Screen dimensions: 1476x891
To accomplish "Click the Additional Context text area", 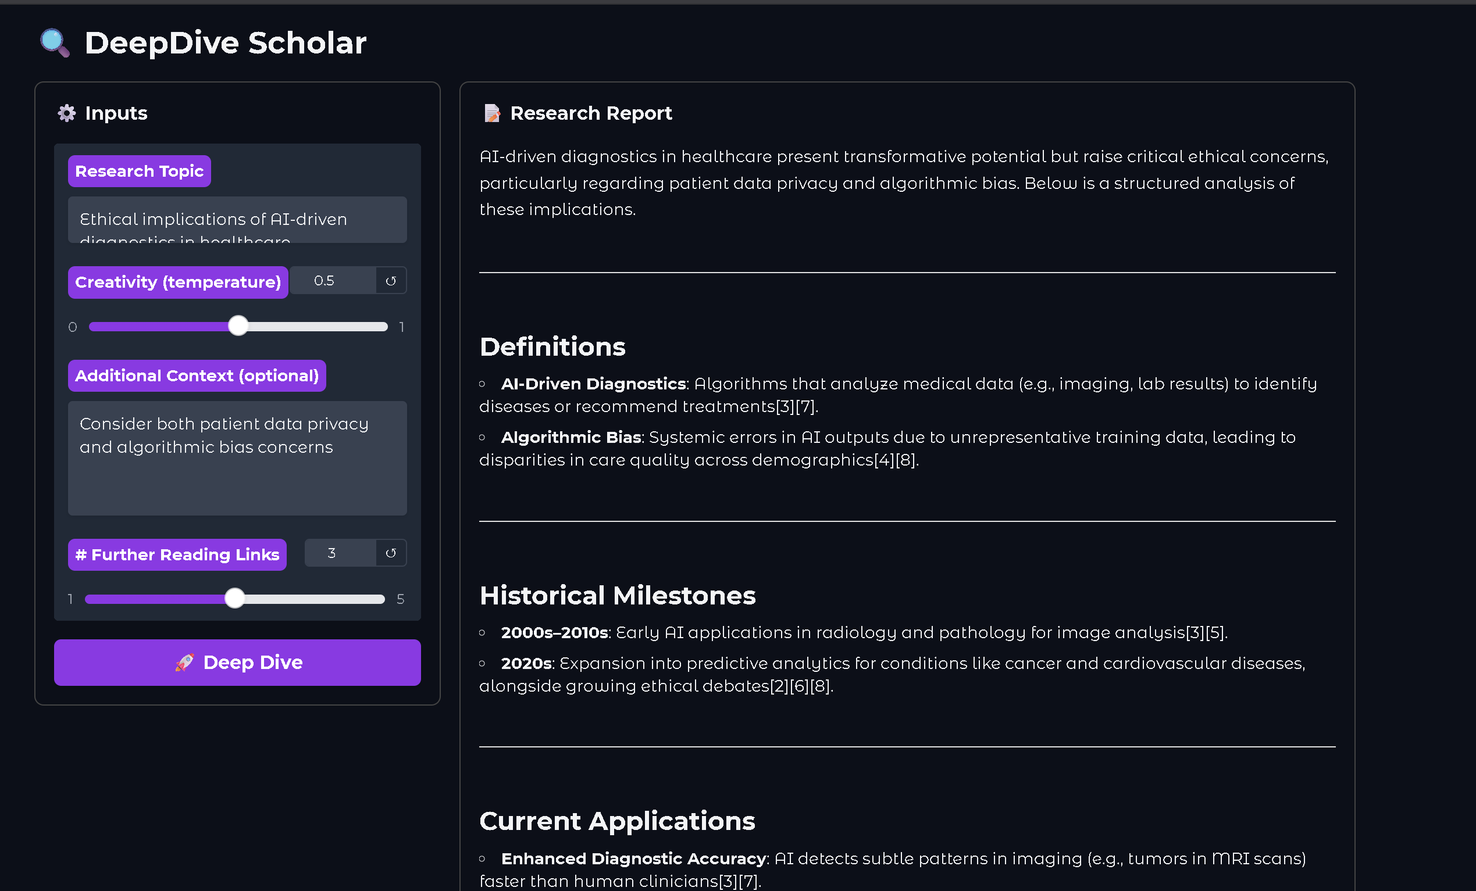I will pos(237,458).
